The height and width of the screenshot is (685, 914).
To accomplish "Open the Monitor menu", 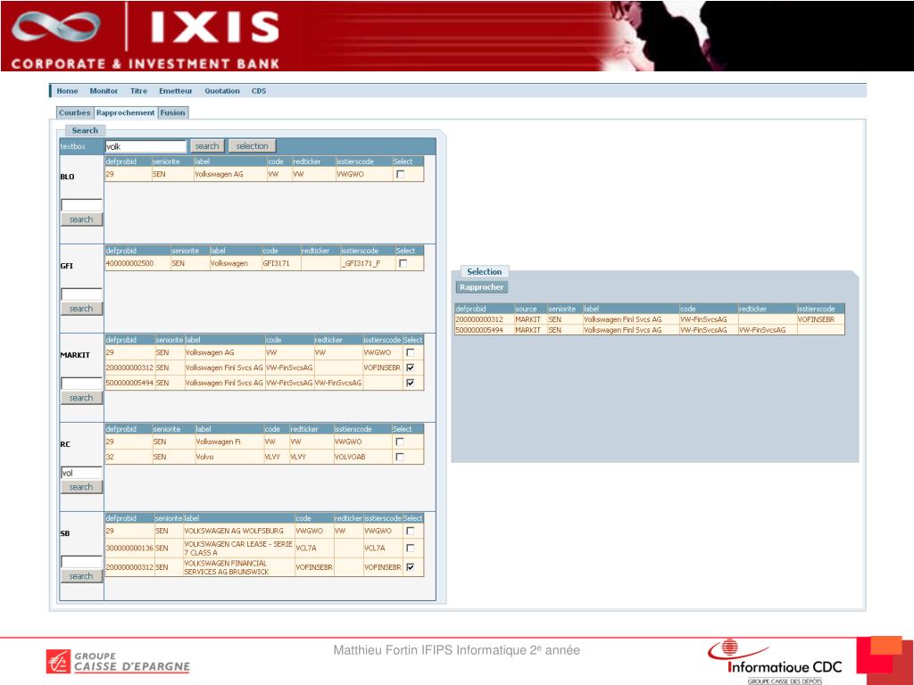I will [x=104, y=91].
